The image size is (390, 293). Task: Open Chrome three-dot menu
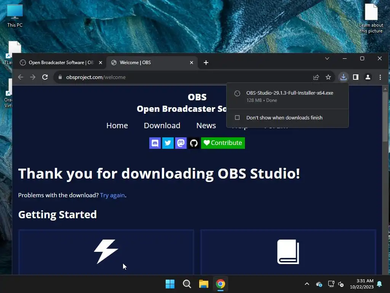tap(380, 77)
